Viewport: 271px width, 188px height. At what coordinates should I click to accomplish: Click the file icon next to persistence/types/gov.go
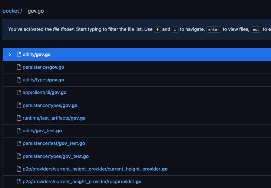tap(19, 105)
